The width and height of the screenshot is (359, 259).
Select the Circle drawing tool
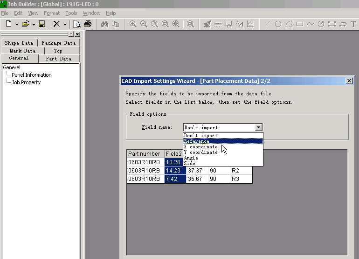[x=278, y=24]
